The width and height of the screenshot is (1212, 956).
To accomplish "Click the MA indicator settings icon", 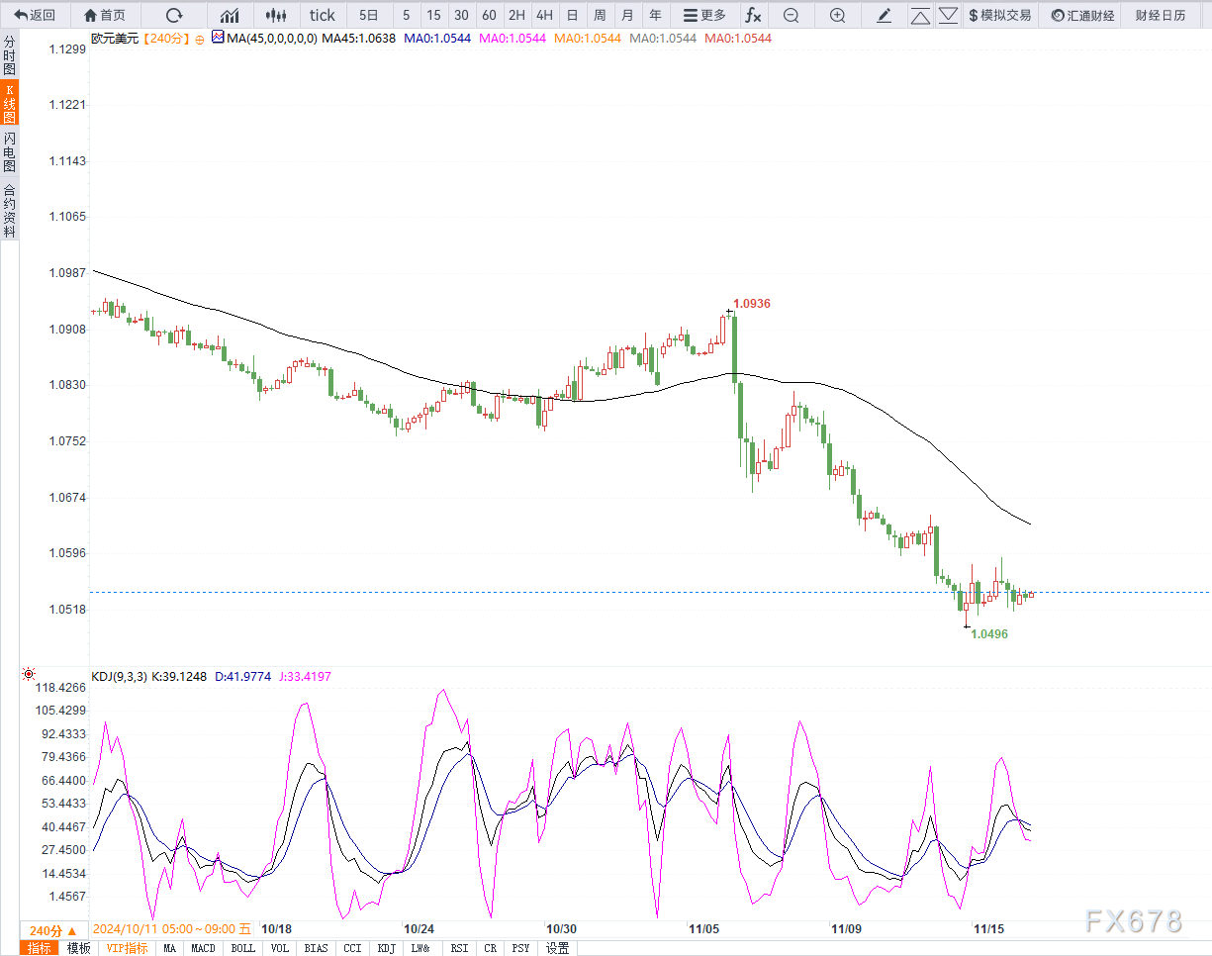I will 218,38.
